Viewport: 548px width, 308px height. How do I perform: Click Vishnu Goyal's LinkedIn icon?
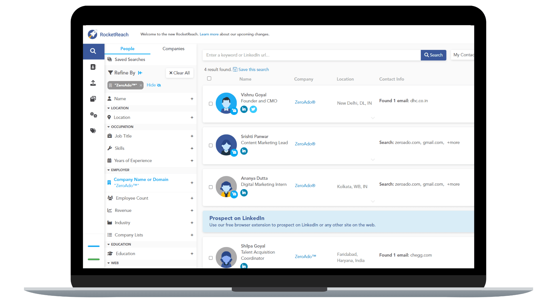244,109
